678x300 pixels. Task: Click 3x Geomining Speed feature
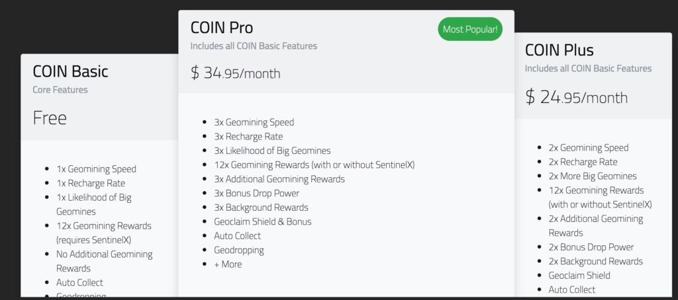click(x=254, y=122)
